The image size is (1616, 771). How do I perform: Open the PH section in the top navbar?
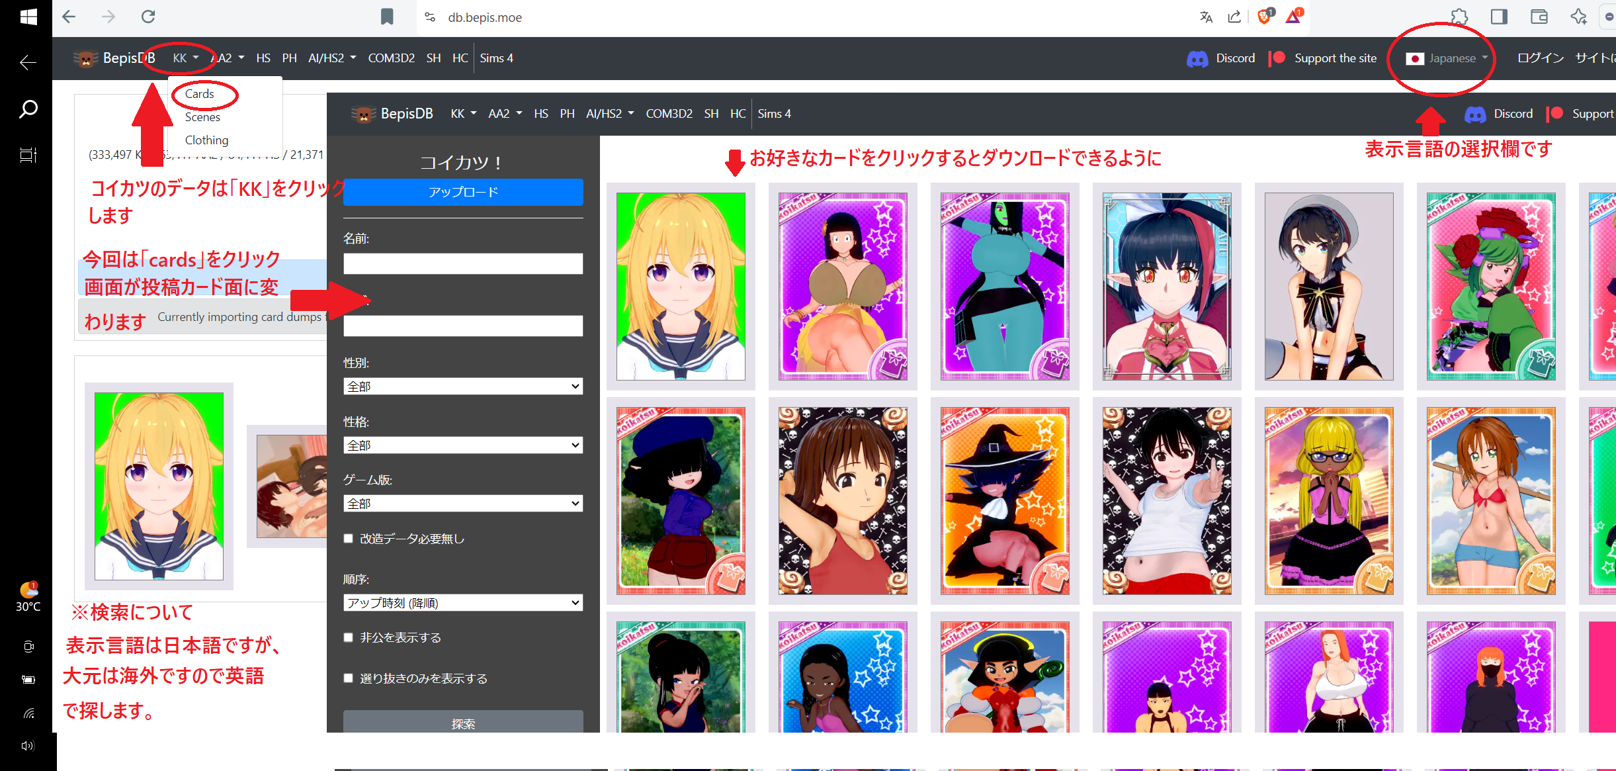click(289, 58)
